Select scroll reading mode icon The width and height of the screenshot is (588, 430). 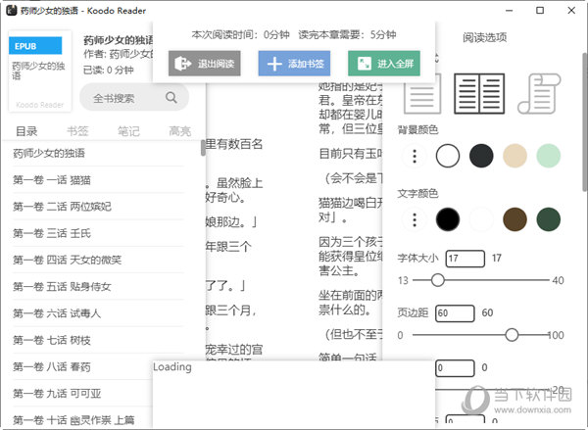tap(539, 94)
